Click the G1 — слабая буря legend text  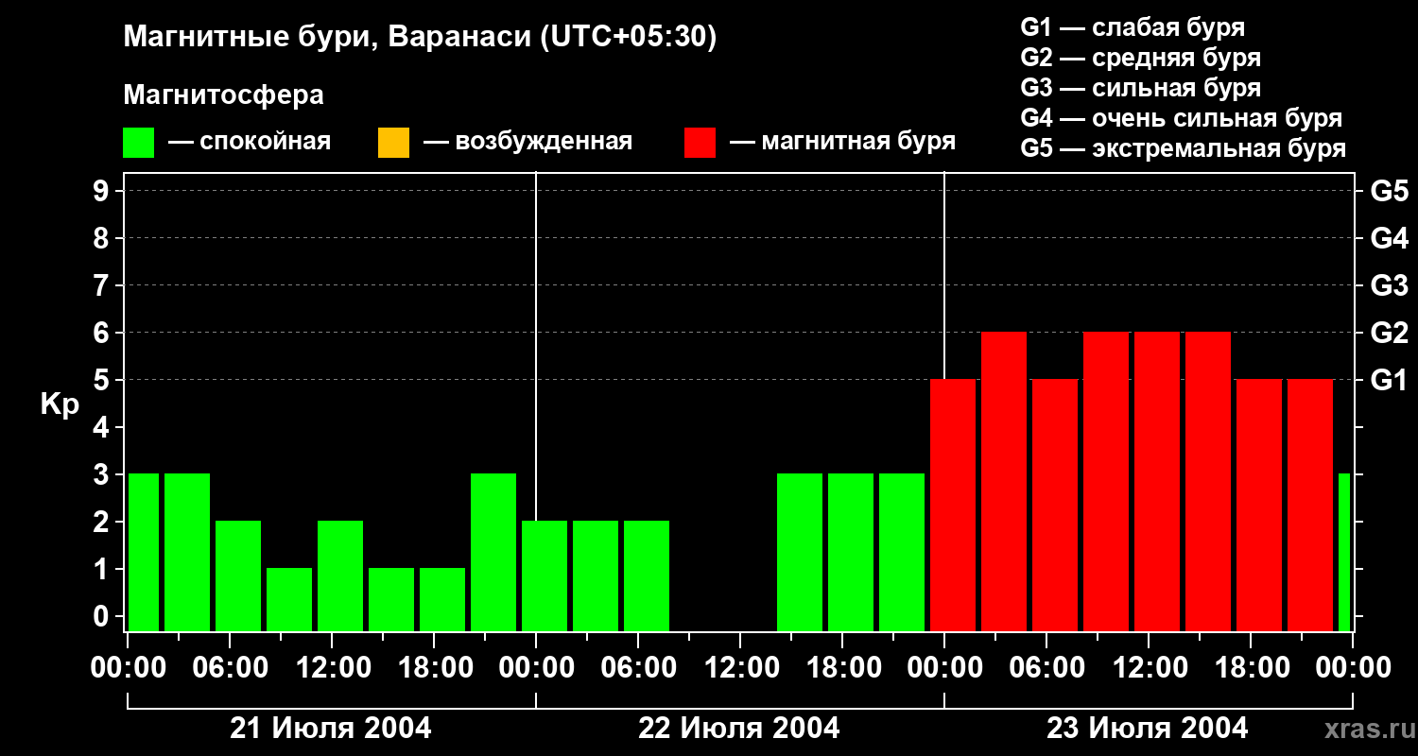click(x=1133, y=27)
